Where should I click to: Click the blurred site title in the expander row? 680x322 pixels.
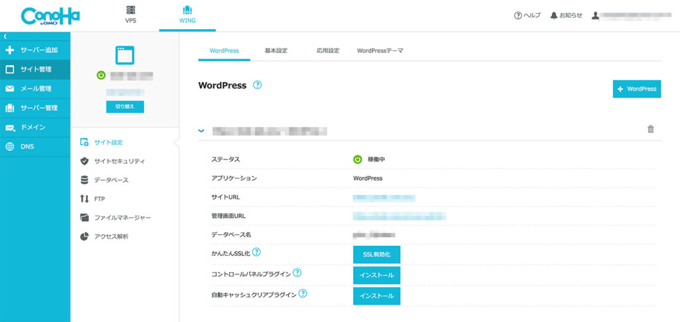(x=269, y=131)
